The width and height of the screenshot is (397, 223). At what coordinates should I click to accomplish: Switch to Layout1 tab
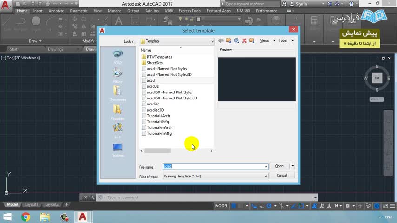[32, 204]
